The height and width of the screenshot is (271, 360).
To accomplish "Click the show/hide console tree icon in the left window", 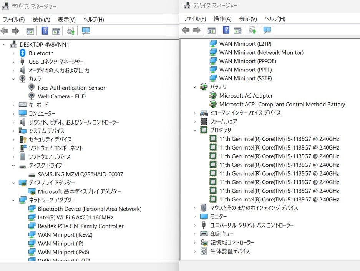I will point(30,31).
